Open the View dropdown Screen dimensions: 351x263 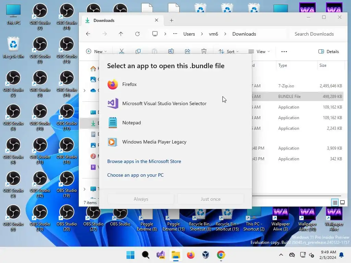[x=259, y=51]
